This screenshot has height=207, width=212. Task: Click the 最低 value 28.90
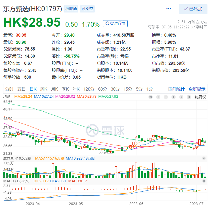(x=21, y=42)
